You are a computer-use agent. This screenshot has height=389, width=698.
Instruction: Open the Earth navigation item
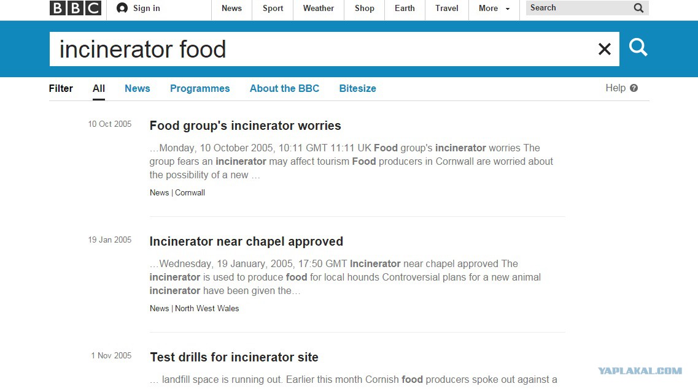pos(405,8)
